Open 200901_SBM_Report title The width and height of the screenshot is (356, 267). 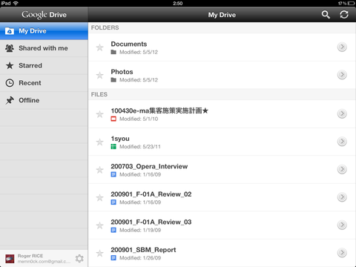click(x=143, y=250)
